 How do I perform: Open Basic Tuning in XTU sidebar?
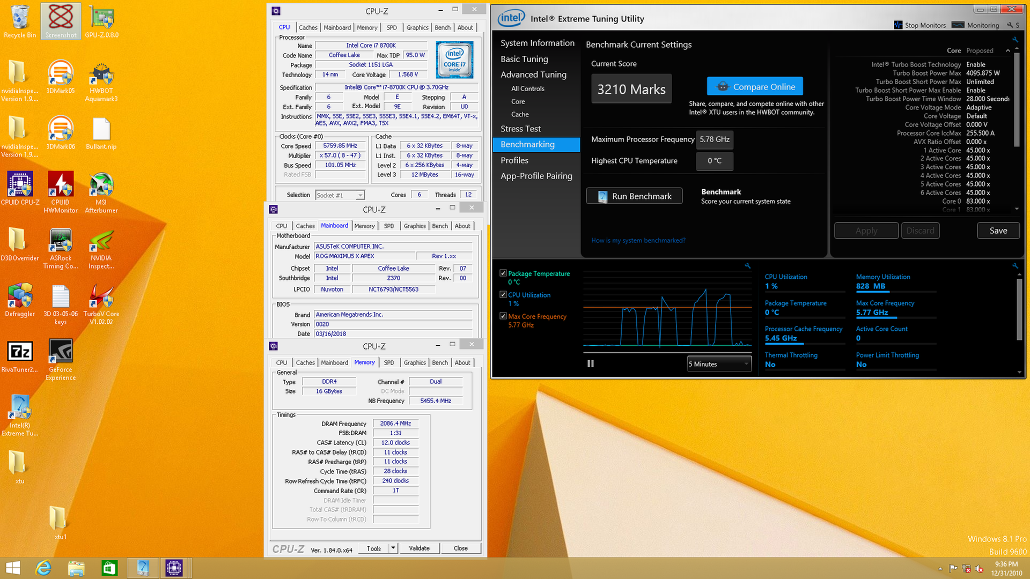point(524,59)
